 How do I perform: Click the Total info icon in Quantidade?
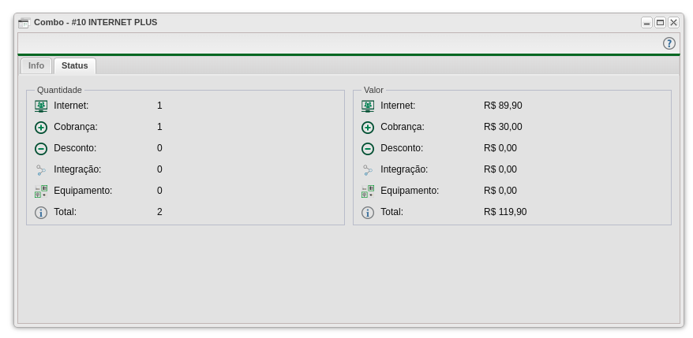tap(41, 213)
